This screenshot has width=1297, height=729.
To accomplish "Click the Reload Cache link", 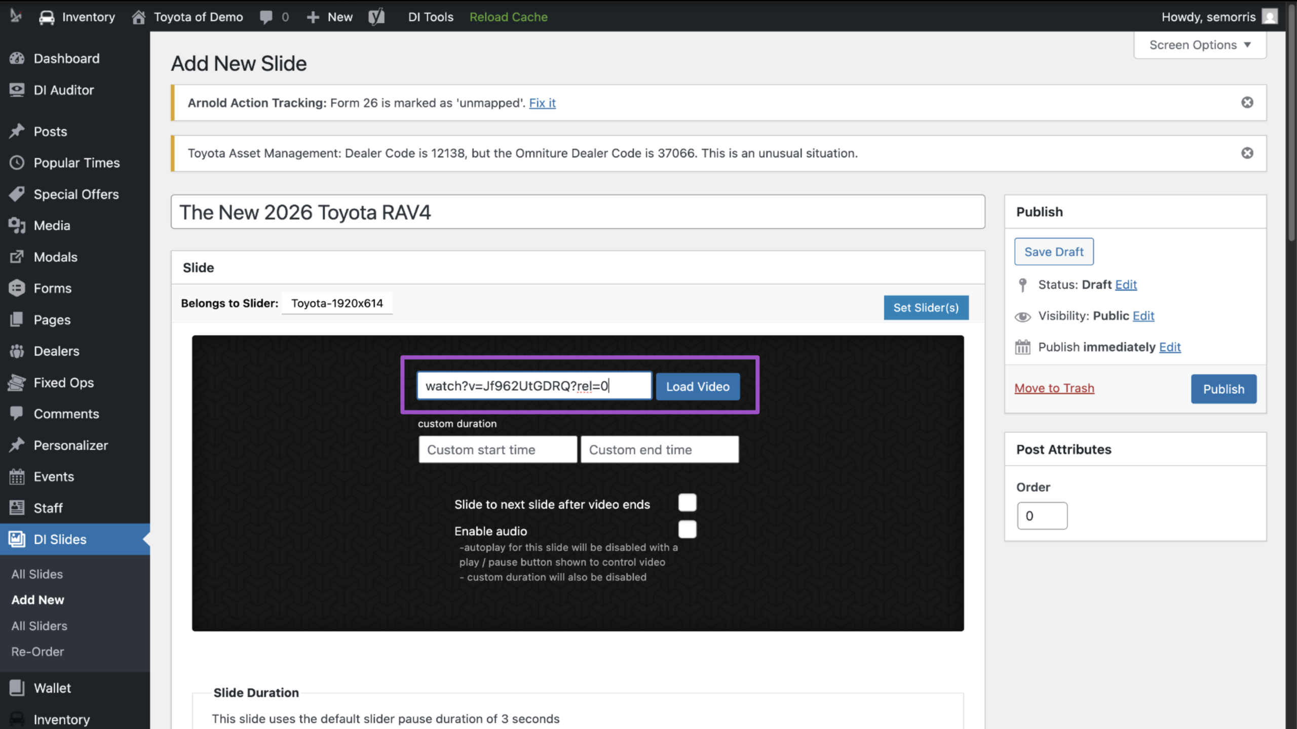I will (508, 17).
